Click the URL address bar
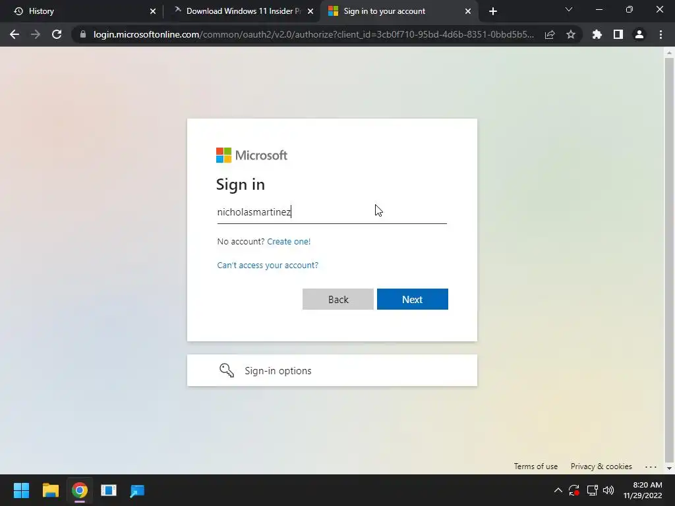Image resolution: width=675 pixels, height=506 pixels. 314,34
